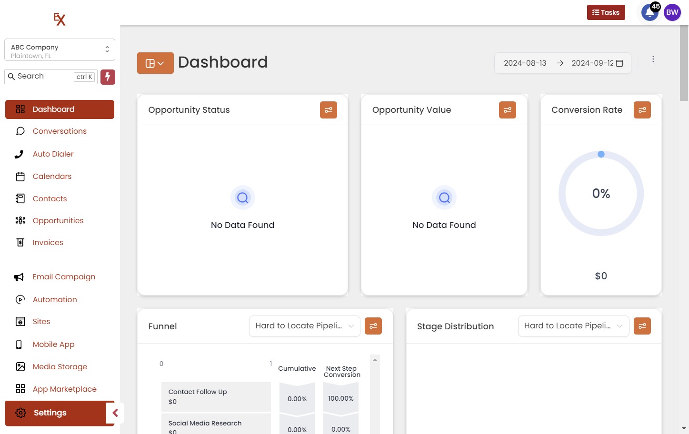Open Opportunities from the sidebar
Image resolution: width=689 pixels, height=434 pixels.
click(x=58, y=220)
